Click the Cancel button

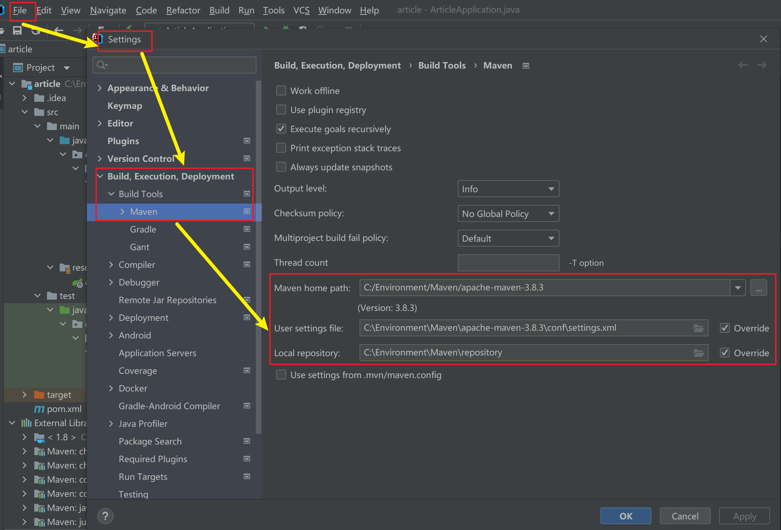coord(685,516)
